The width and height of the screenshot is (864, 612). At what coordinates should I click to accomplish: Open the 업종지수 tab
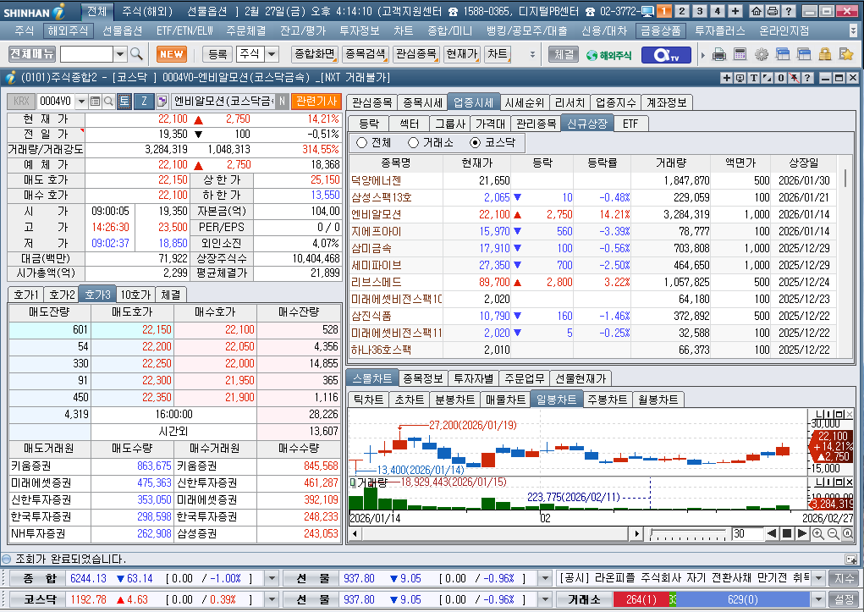coord(615,102)
